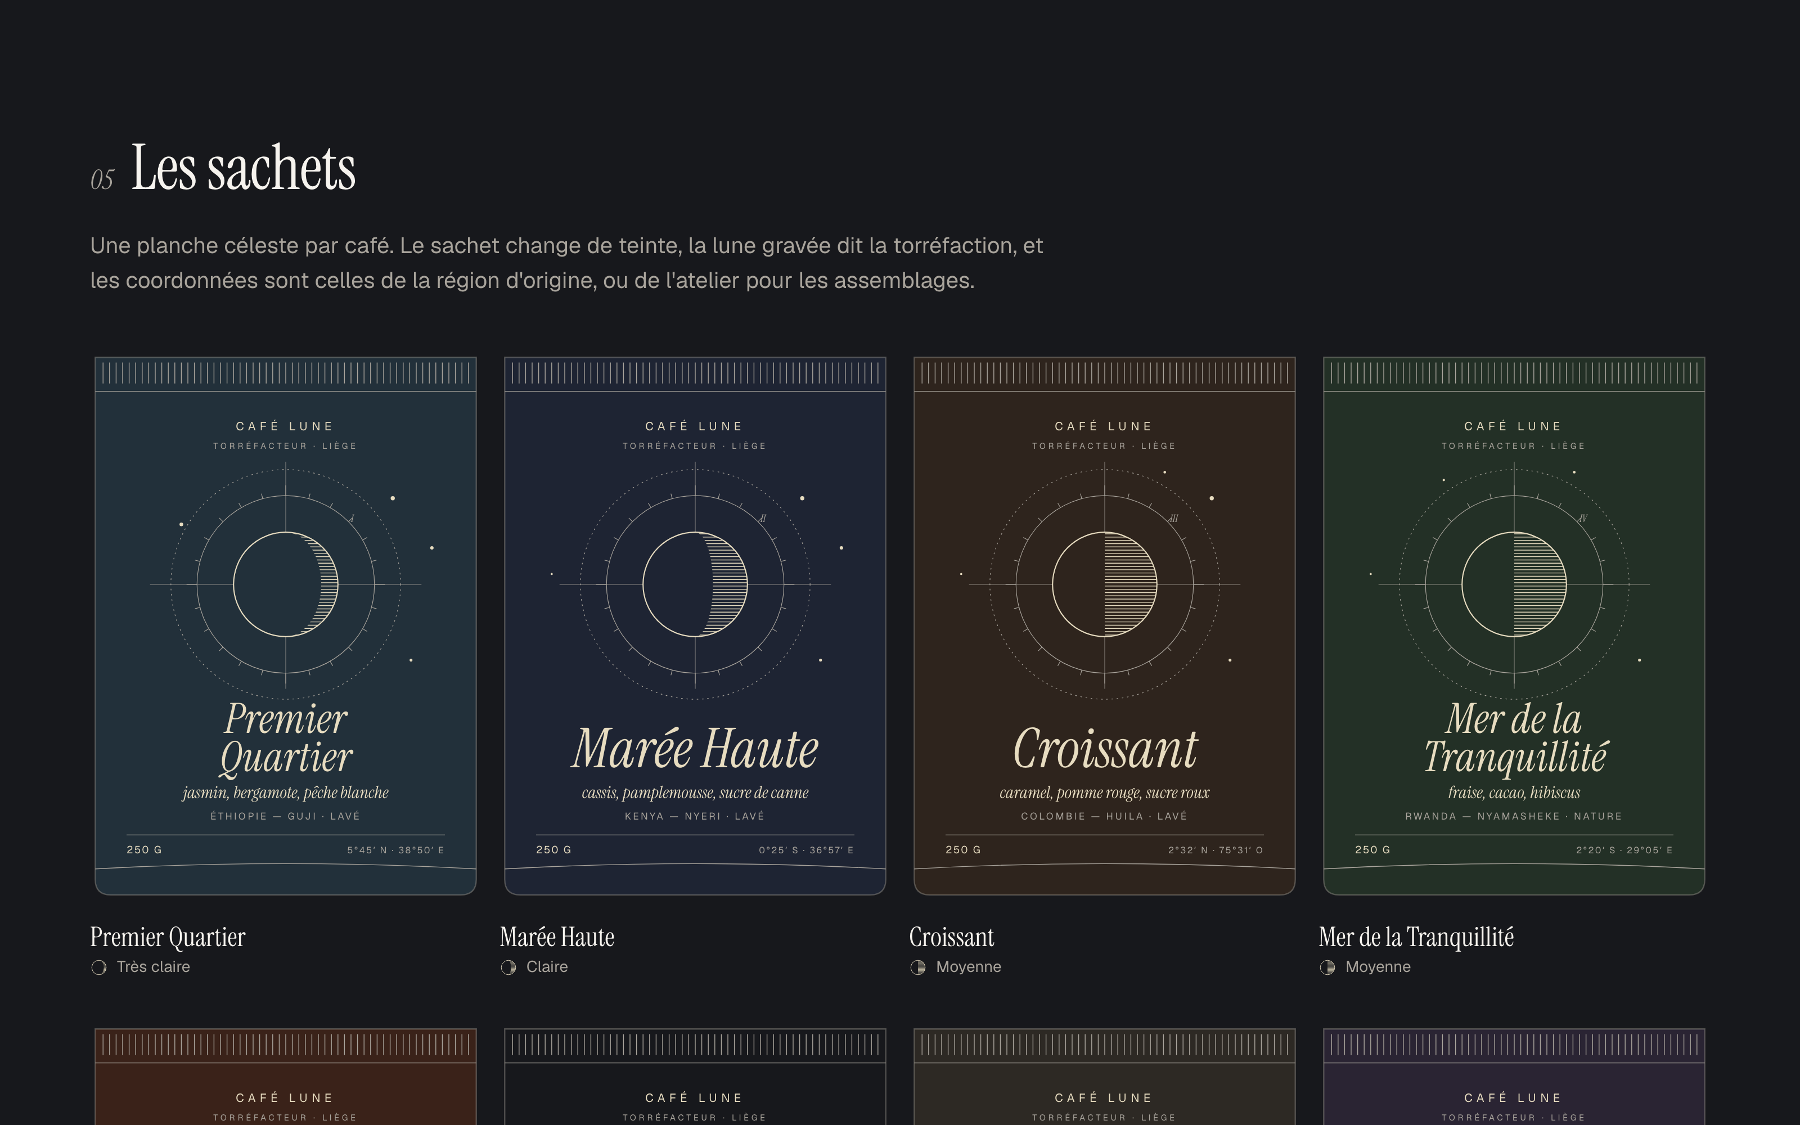Click "Moyenne" under Mer de la Tranquillité

point(1378,967)
